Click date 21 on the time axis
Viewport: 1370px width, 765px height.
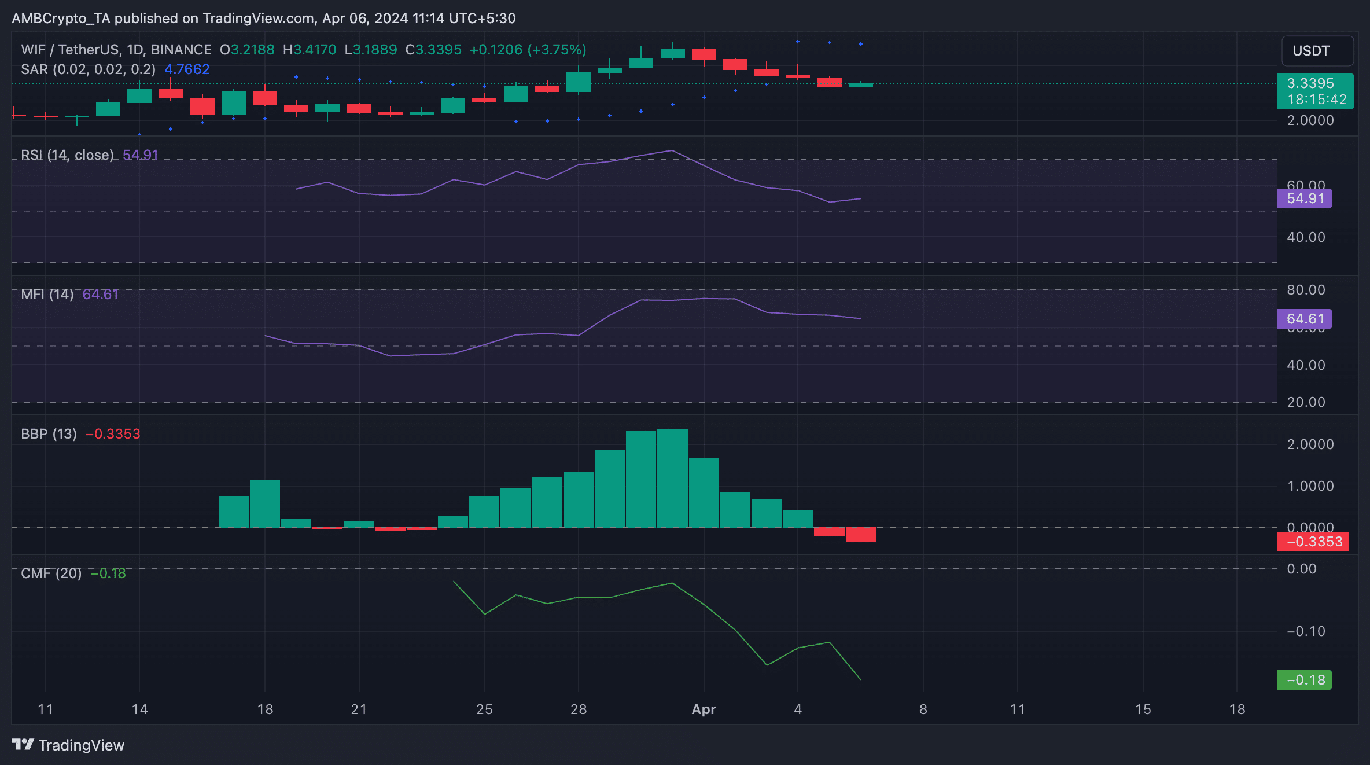point(359,709)
